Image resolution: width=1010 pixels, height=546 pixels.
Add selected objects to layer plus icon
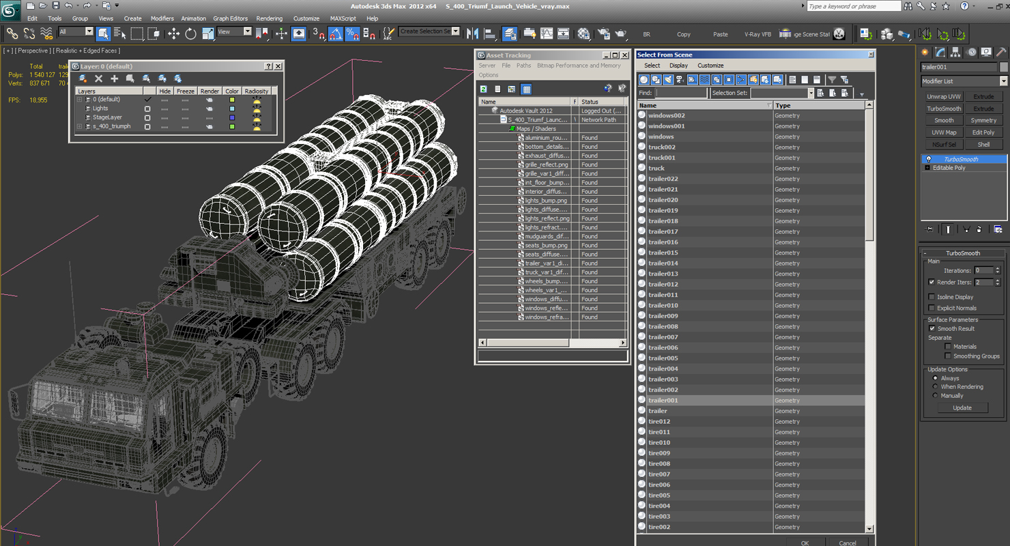click(x=115, y=79)
